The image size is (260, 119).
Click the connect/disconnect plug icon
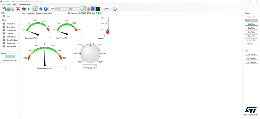coord(83,9)
